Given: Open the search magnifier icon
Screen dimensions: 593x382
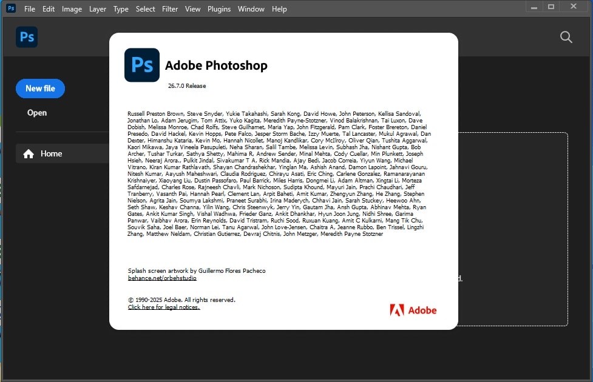Looking at the screenshot, I should pyautogui.click(x=566, y=37).
